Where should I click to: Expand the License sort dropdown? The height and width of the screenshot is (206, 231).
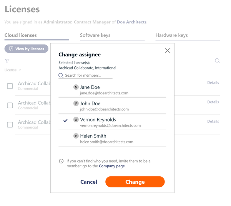[x=13, y=70]
